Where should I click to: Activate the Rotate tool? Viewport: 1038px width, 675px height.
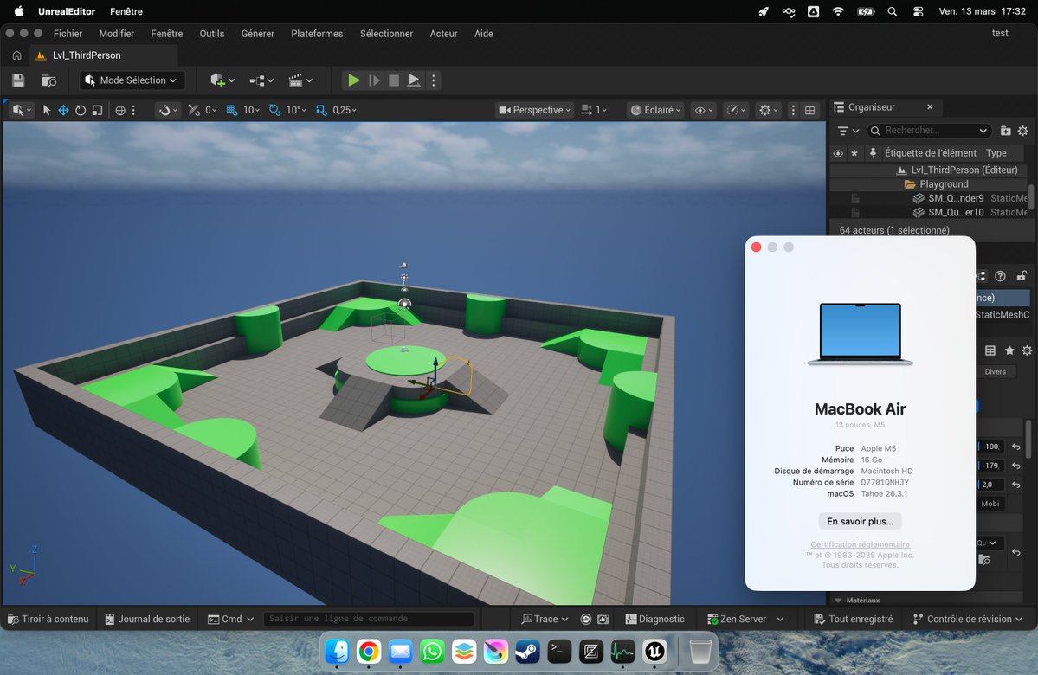81,110
